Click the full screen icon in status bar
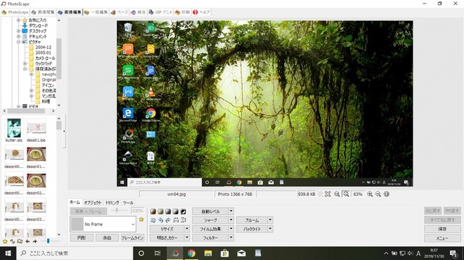The height and width of the screenshot is (260, 464). pos(328,194)
